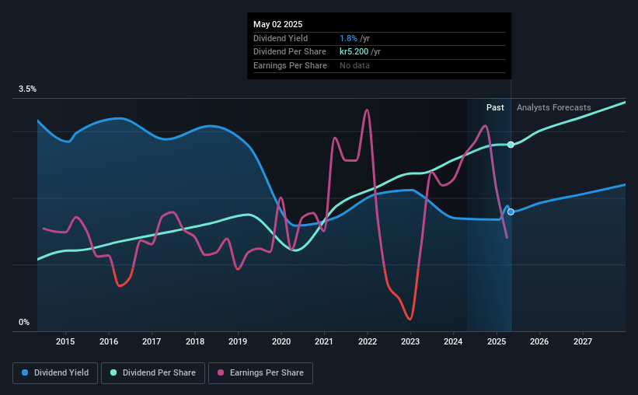Click the 2023 x-axis label

click(x=410, y=341)
